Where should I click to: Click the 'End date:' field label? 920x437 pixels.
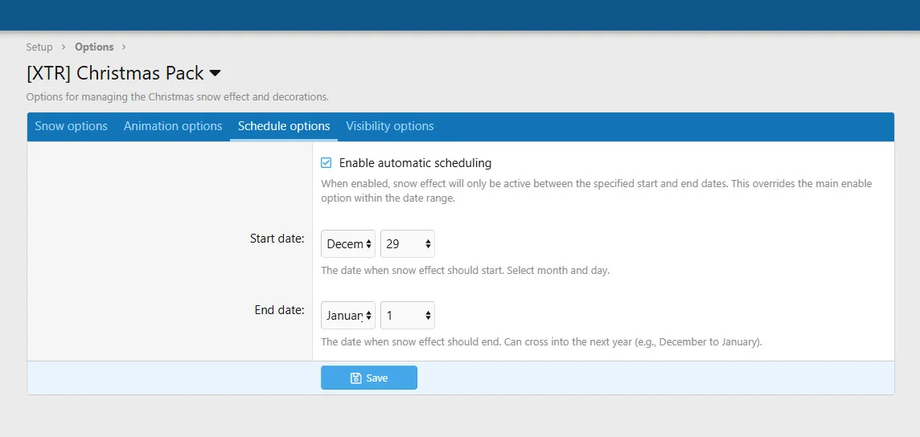point(279,310)
